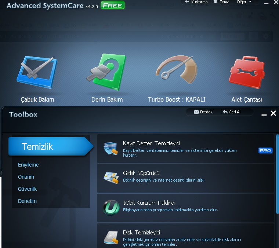This screenshot has height=248, width=279.
Task: Launch Disk Temizleyici tool
Action: click(185, 236)
